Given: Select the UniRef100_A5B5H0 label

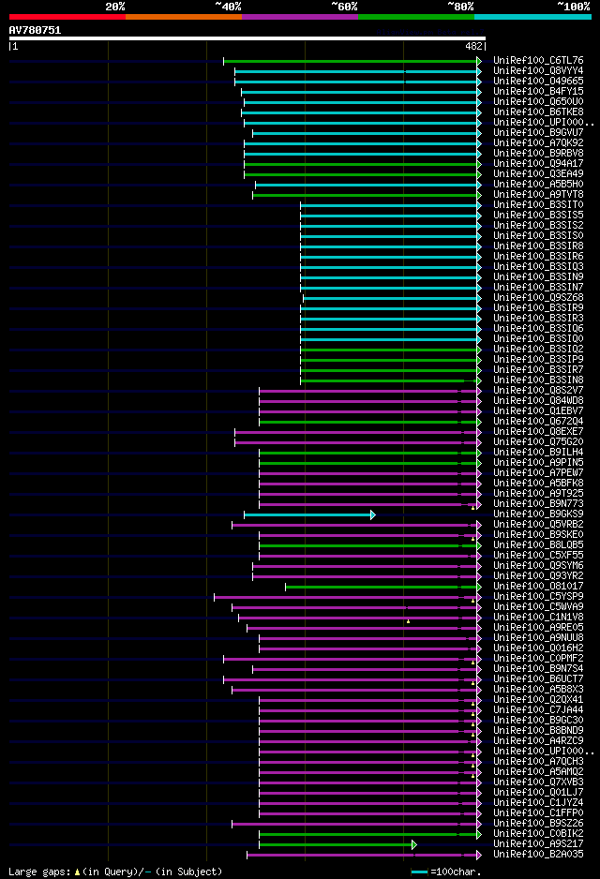Looking at the screenshot, I should tap(538, 184).
